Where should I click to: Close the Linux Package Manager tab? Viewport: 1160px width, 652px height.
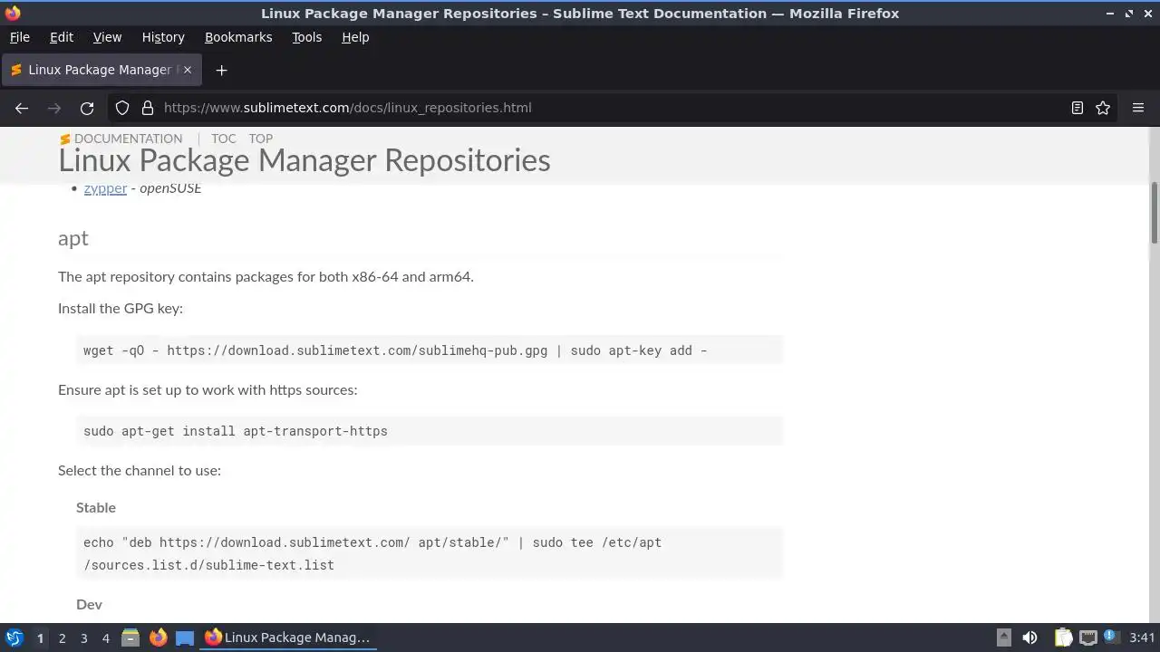point(188,70)
